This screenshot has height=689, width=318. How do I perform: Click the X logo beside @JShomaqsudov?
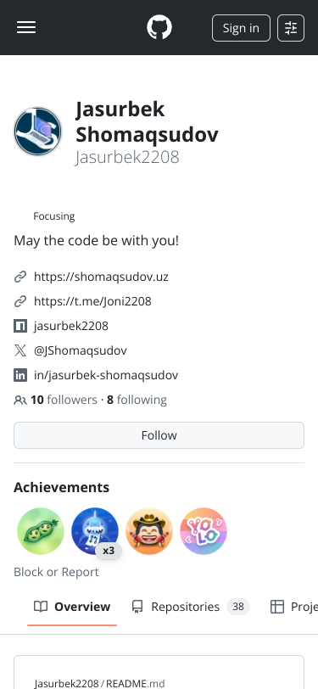[x=20, y=350]
